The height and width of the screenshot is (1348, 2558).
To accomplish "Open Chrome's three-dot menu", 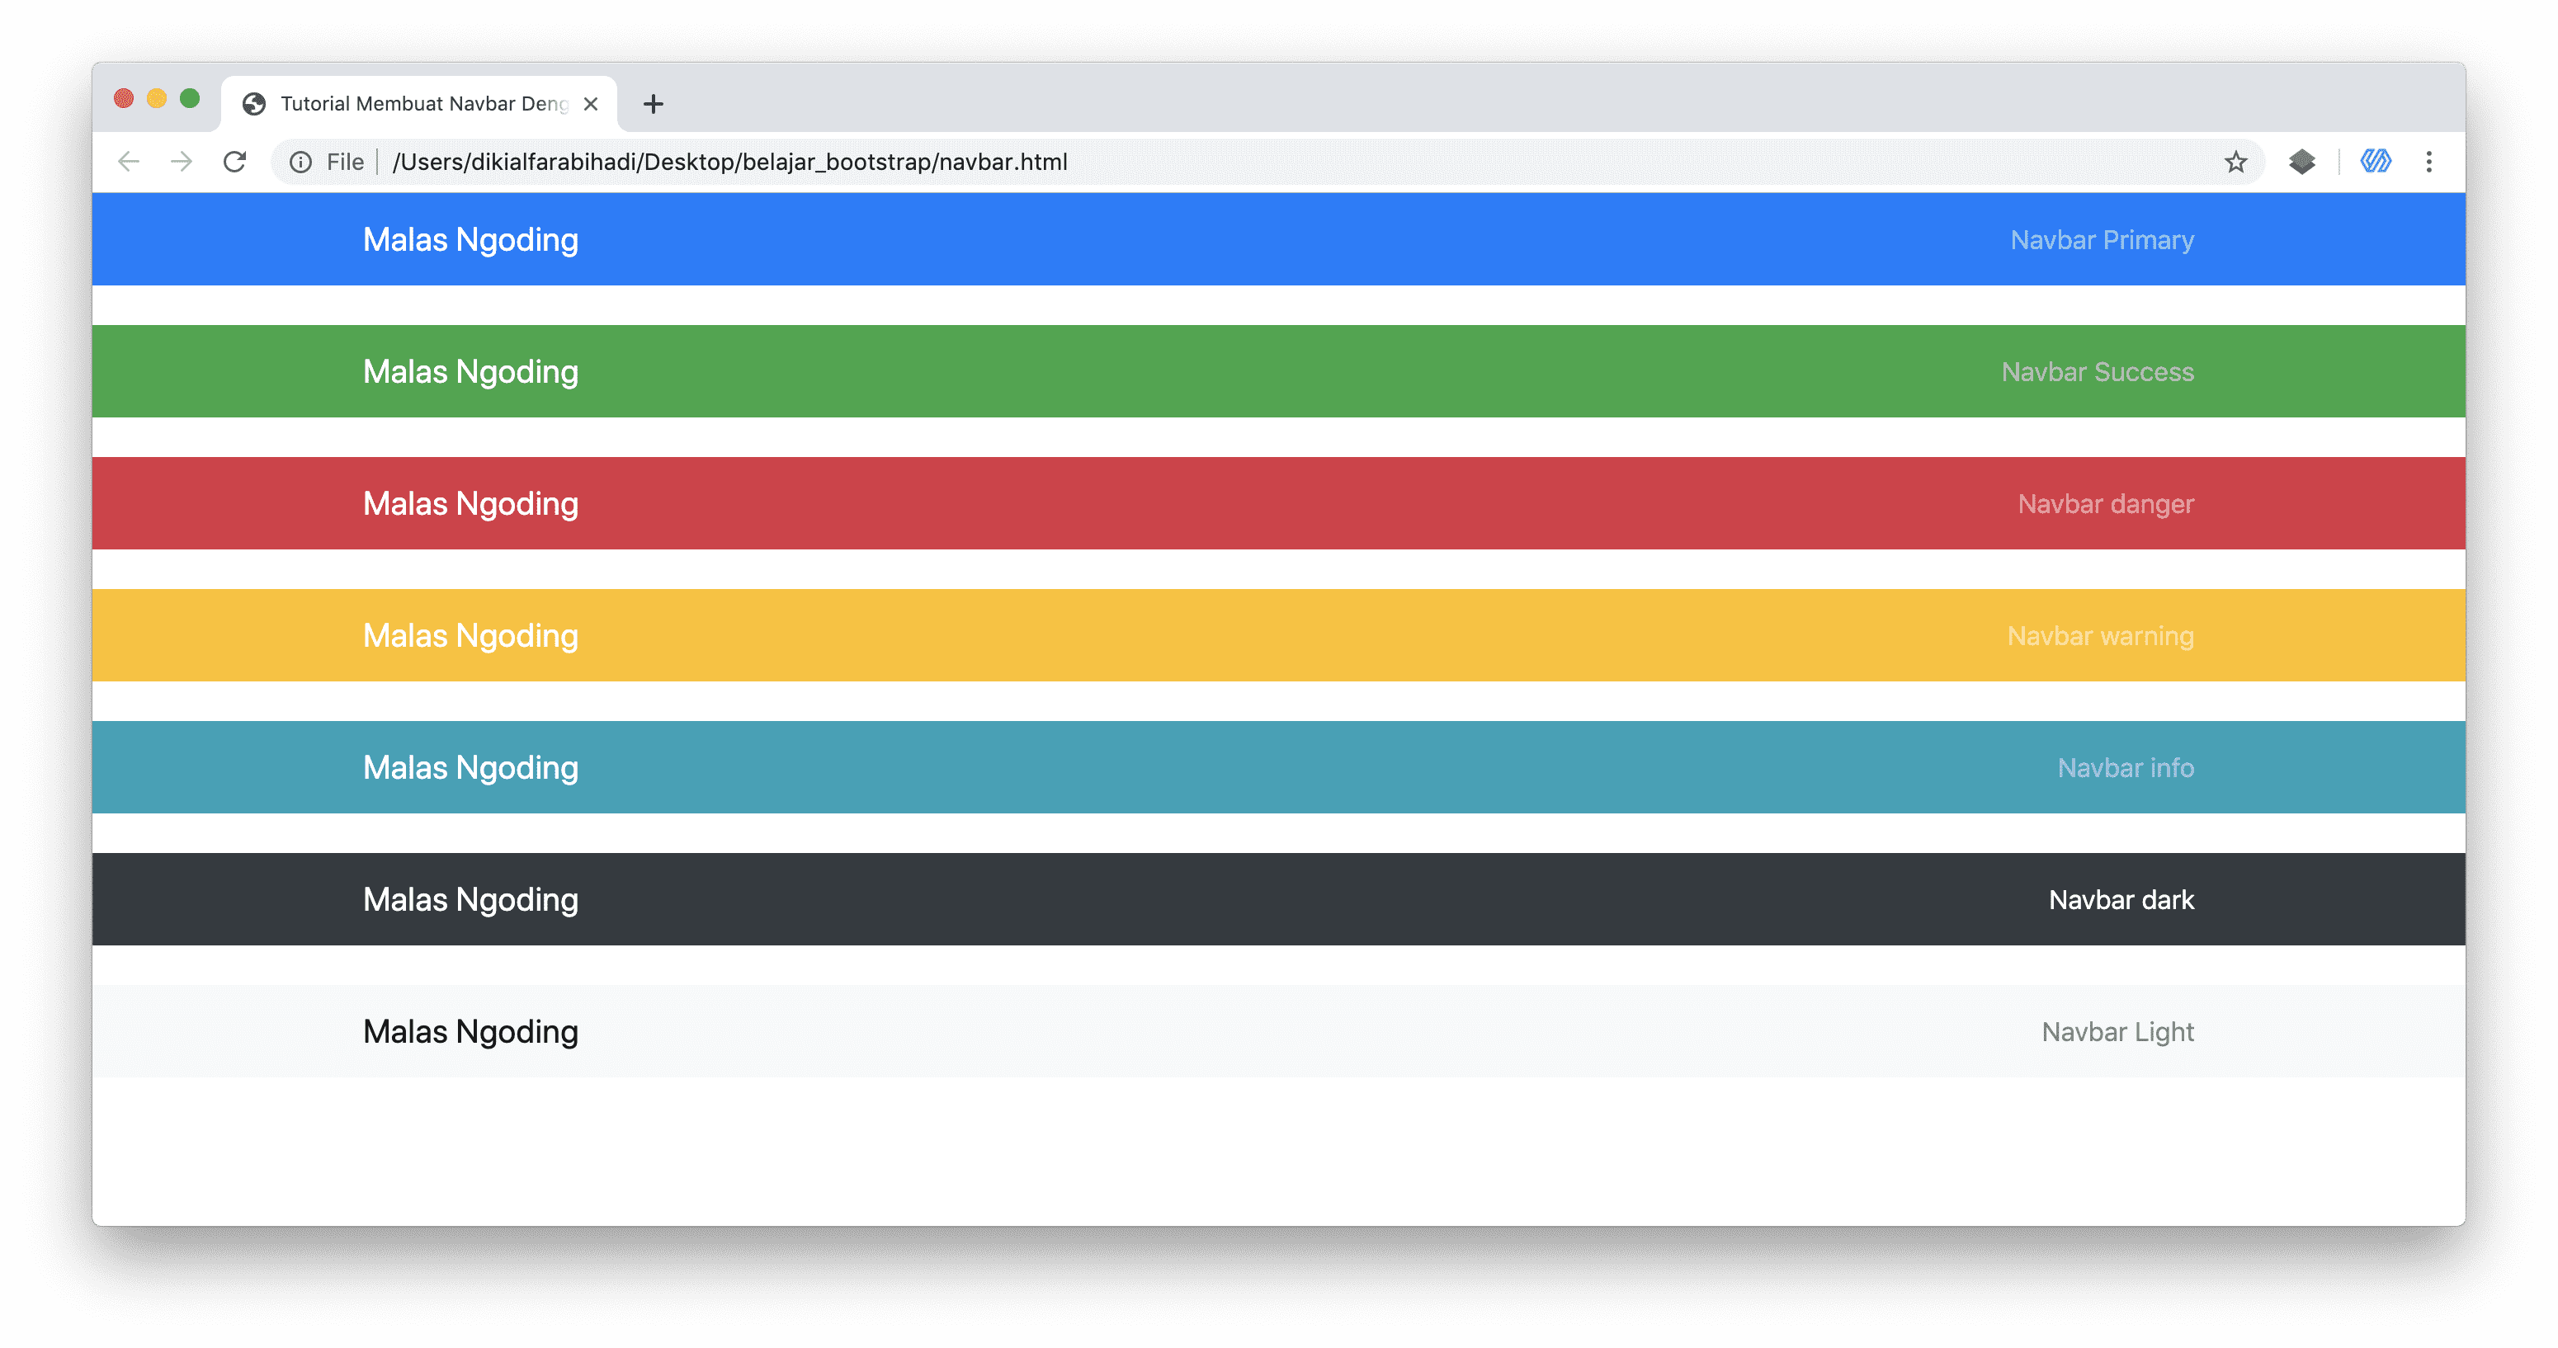I will click(x=2429, y=162).
